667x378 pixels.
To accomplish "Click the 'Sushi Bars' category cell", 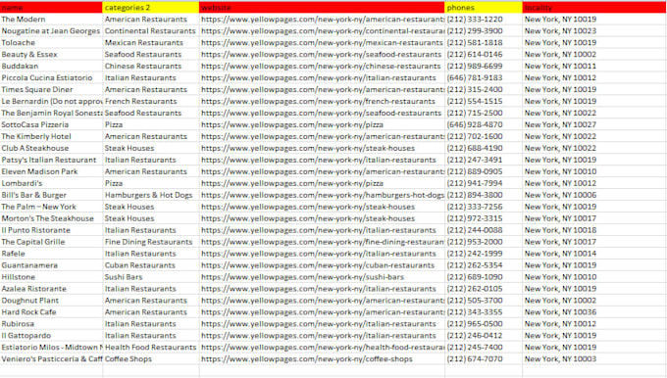I will click(x=151, y=277).
